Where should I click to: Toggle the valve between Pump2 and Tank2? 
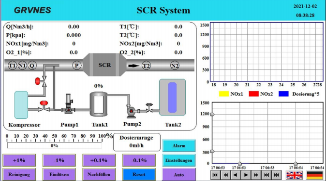click(149, 108)
